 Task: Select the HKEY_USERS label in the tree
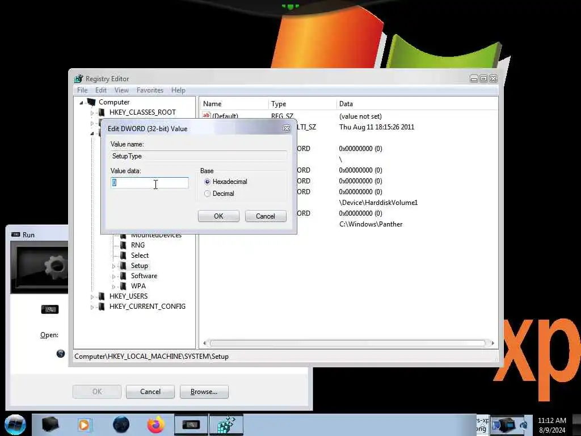128,296
